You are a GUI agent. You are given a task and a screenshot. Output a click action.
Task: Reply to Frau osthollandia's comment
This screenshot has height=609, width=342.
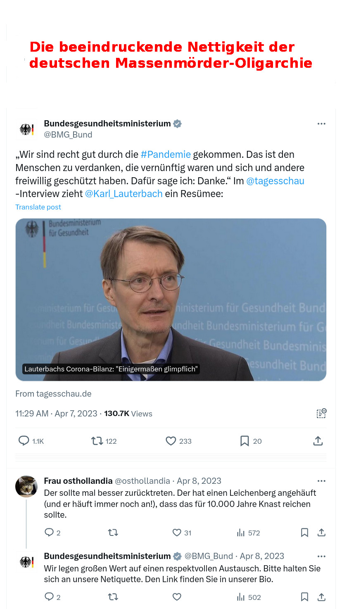coord(49,533)
